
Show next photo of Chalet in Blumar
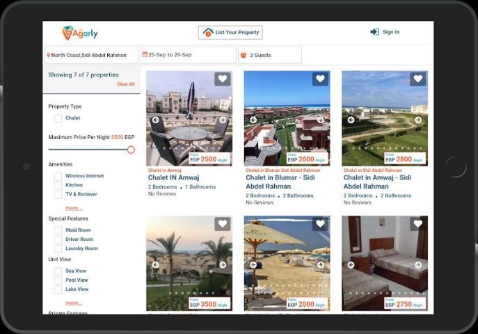(x=320, y=120)
